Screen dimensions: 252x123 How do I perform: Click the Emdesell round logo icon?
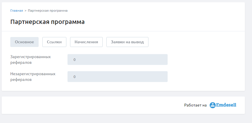(x=213, y=105)
